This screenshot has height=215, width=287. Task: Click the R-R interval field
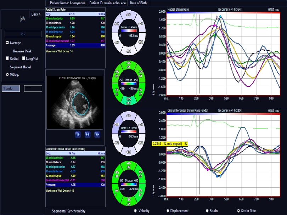click(x=22, y=34)
